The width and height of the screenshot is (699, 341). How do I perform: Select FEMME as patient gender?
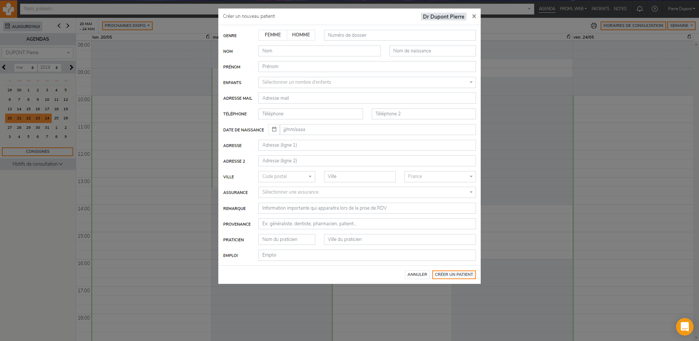[x=273, y=35]
